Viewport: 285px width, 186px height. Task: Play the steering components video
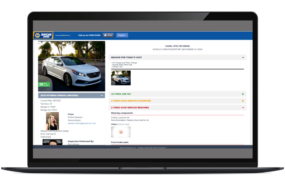pos(121,132)
